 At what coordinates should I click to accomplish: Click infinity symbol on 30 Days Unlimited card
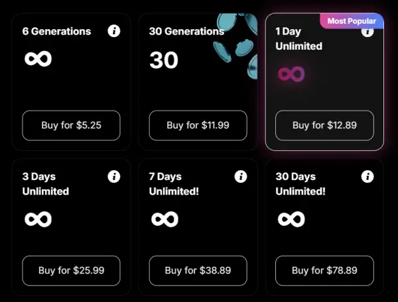[291, 219]
